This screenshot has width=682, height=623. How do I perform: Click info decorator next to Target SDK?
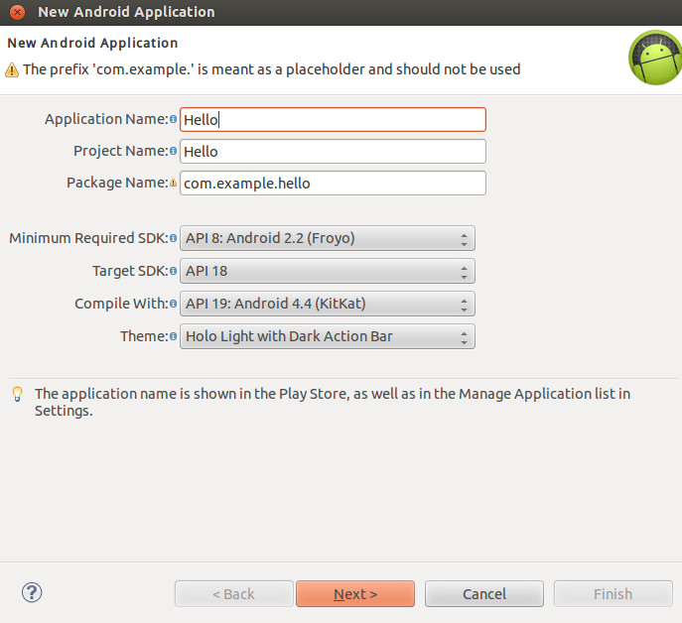(x=174, y=272)
